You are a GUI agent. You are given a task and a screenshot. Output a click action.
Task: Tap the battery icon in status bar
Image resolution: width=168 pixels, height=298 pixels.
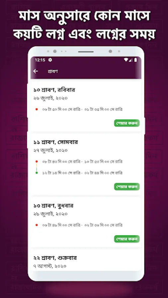point(135,60)
